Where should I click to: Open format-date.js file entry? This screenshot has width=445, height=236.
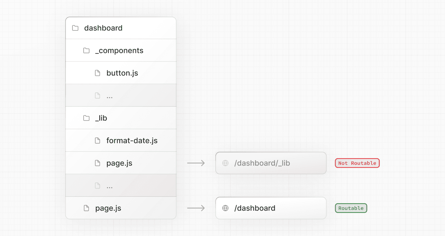click(x=132, y=141)
